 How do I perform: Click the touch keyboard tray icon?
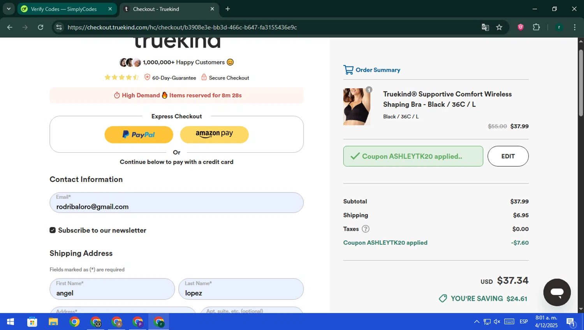[x=509, y=322]
